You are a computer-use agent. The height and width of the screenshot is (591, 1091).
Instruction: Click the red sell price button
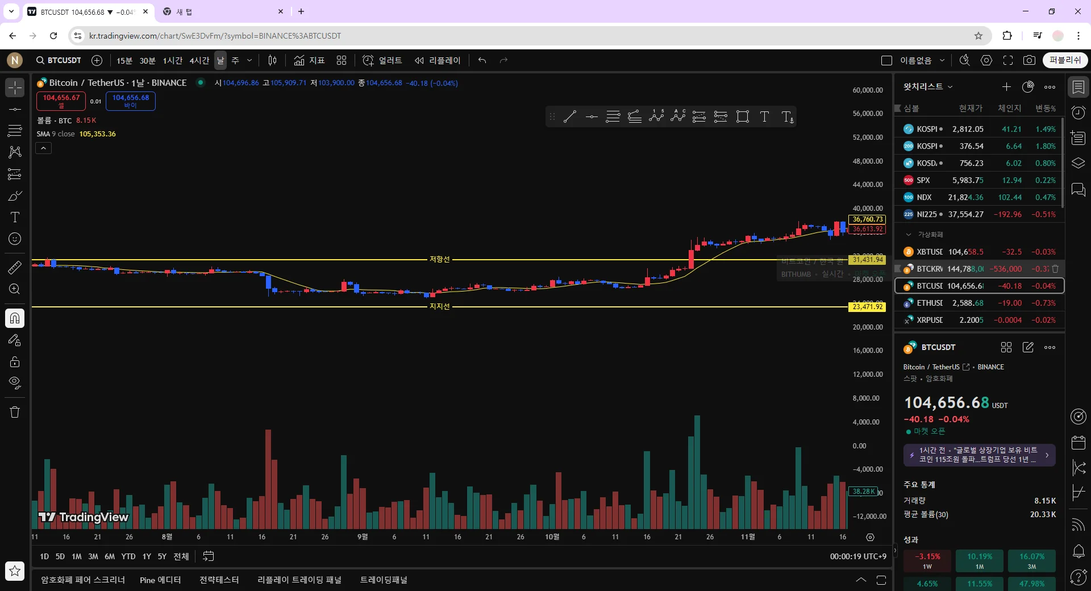(61, 101)
